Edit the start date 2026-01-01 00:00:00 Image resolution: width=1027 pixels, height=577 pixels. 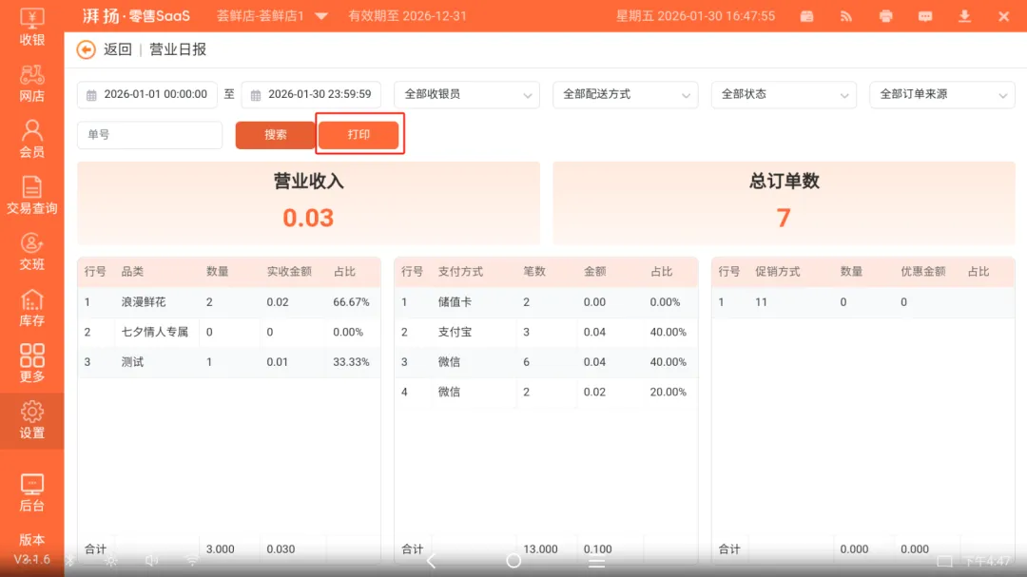[146, 94]
